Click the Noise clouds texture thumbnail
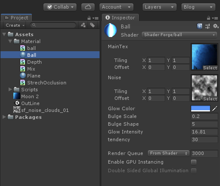The height and width of the screenshot is (186, 220). [204, 88]
